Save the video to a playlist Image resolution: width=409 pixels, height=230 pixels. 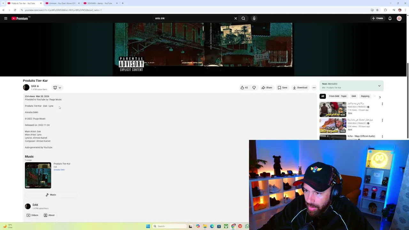click(x=282, y=88)
